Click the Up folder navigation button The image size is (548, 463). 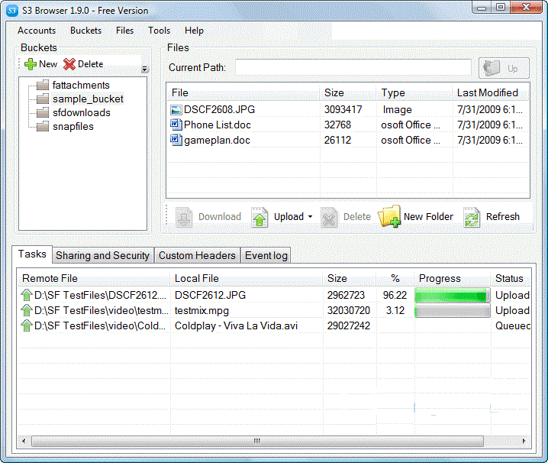(503, 68)
